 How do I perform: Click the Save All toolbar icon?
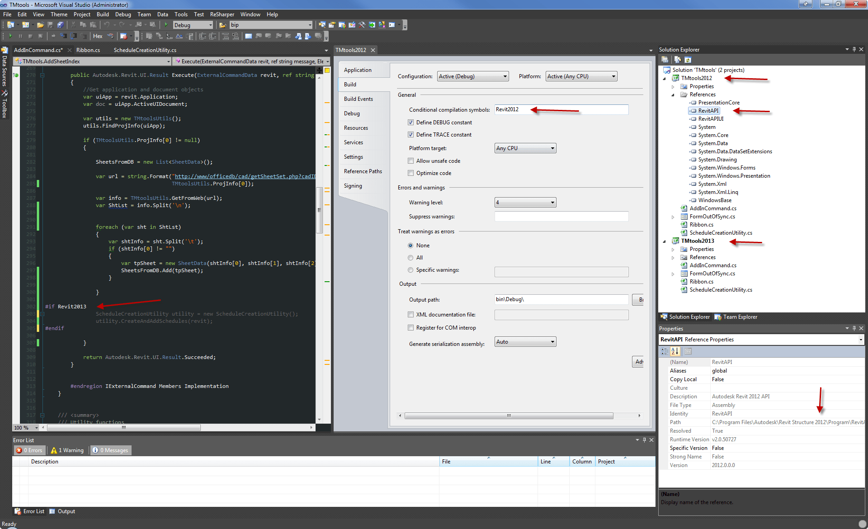[x=60, y=25]
